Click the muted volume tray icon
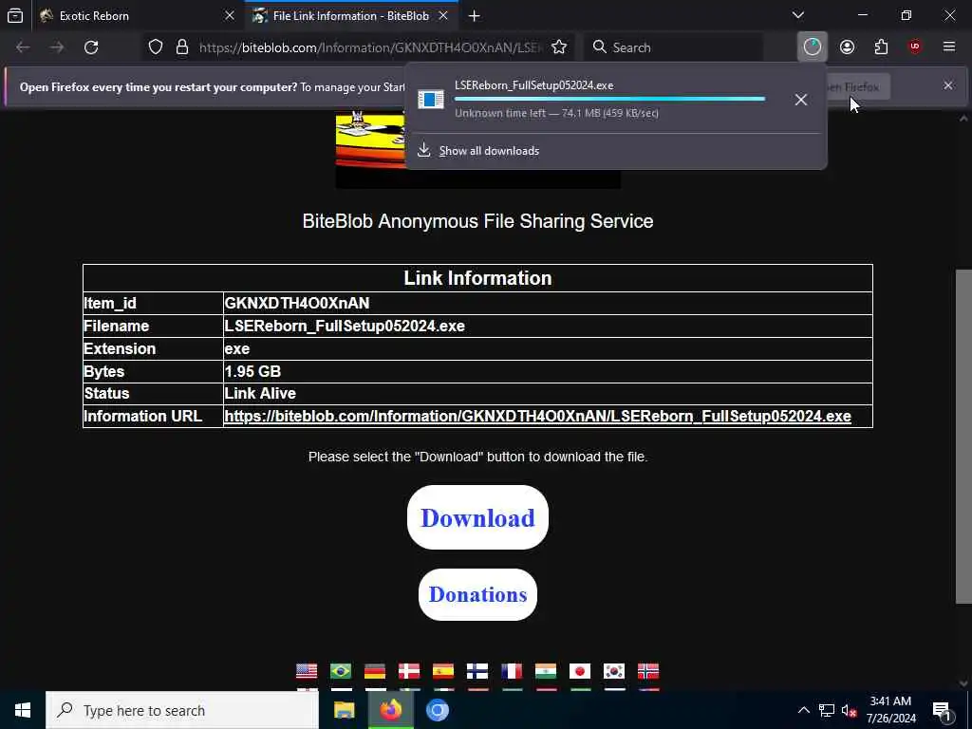This screenshot has width=972, height=729. tap(849, 710)
